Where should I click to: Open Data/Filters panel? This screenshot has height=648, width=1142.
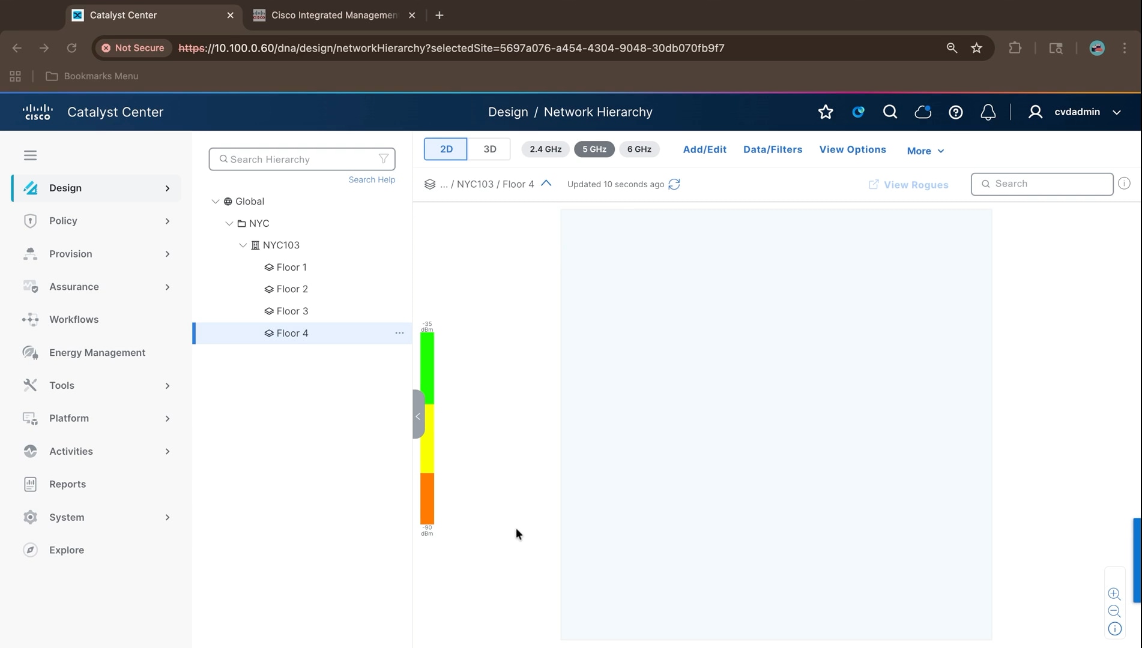[x=772, y=149]
